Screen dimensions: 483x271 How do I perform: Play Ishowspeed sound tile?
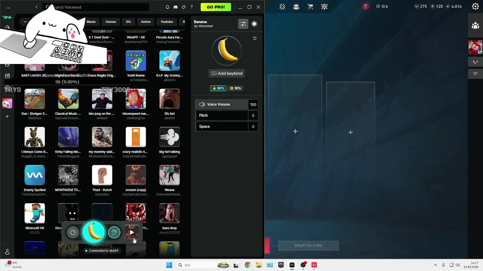(135, 99)
